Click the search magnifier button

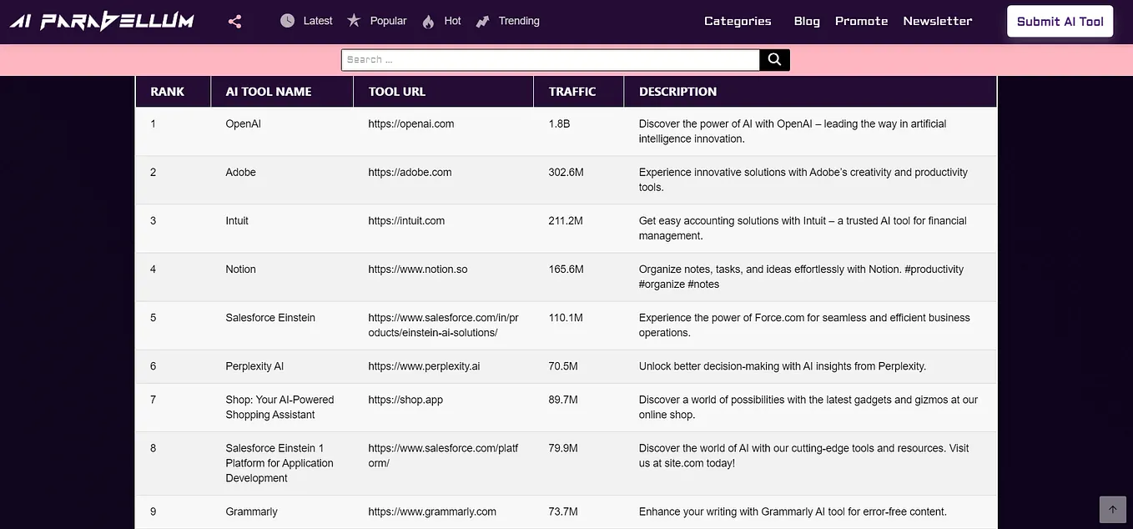click(x=774, y=59)
